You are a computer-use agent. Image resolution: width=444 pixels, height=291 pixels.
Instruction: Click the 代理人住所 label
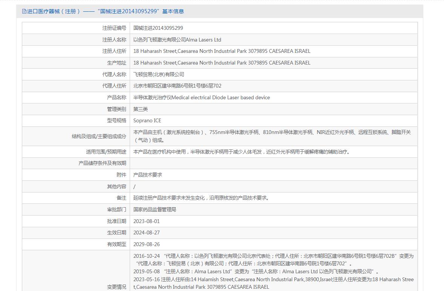tap(114, 86)
